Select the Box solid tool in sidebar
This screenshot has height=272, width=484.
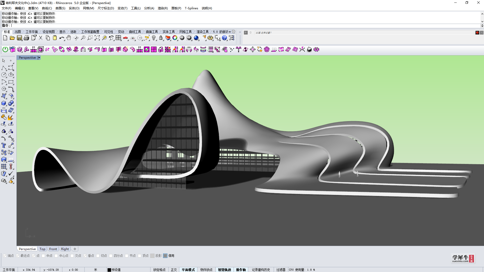(4, 103)
